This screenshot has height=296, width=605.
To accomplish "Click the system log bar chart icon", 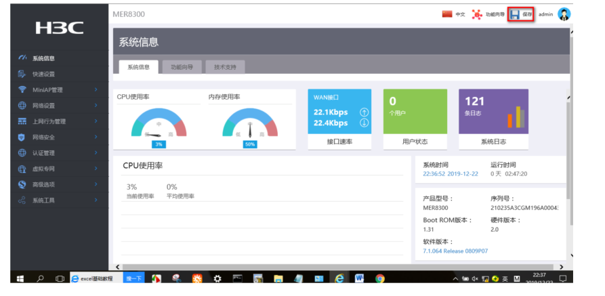I will click(x=516, y=117).
